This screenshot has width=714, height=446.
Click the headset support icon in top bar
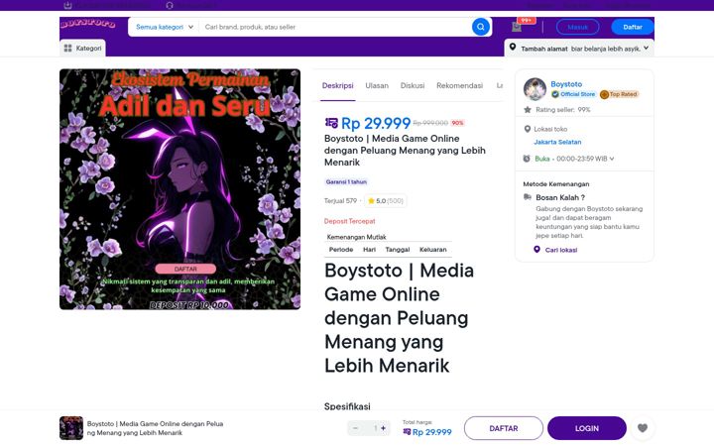pyautogui.click(x=170, y=5)
